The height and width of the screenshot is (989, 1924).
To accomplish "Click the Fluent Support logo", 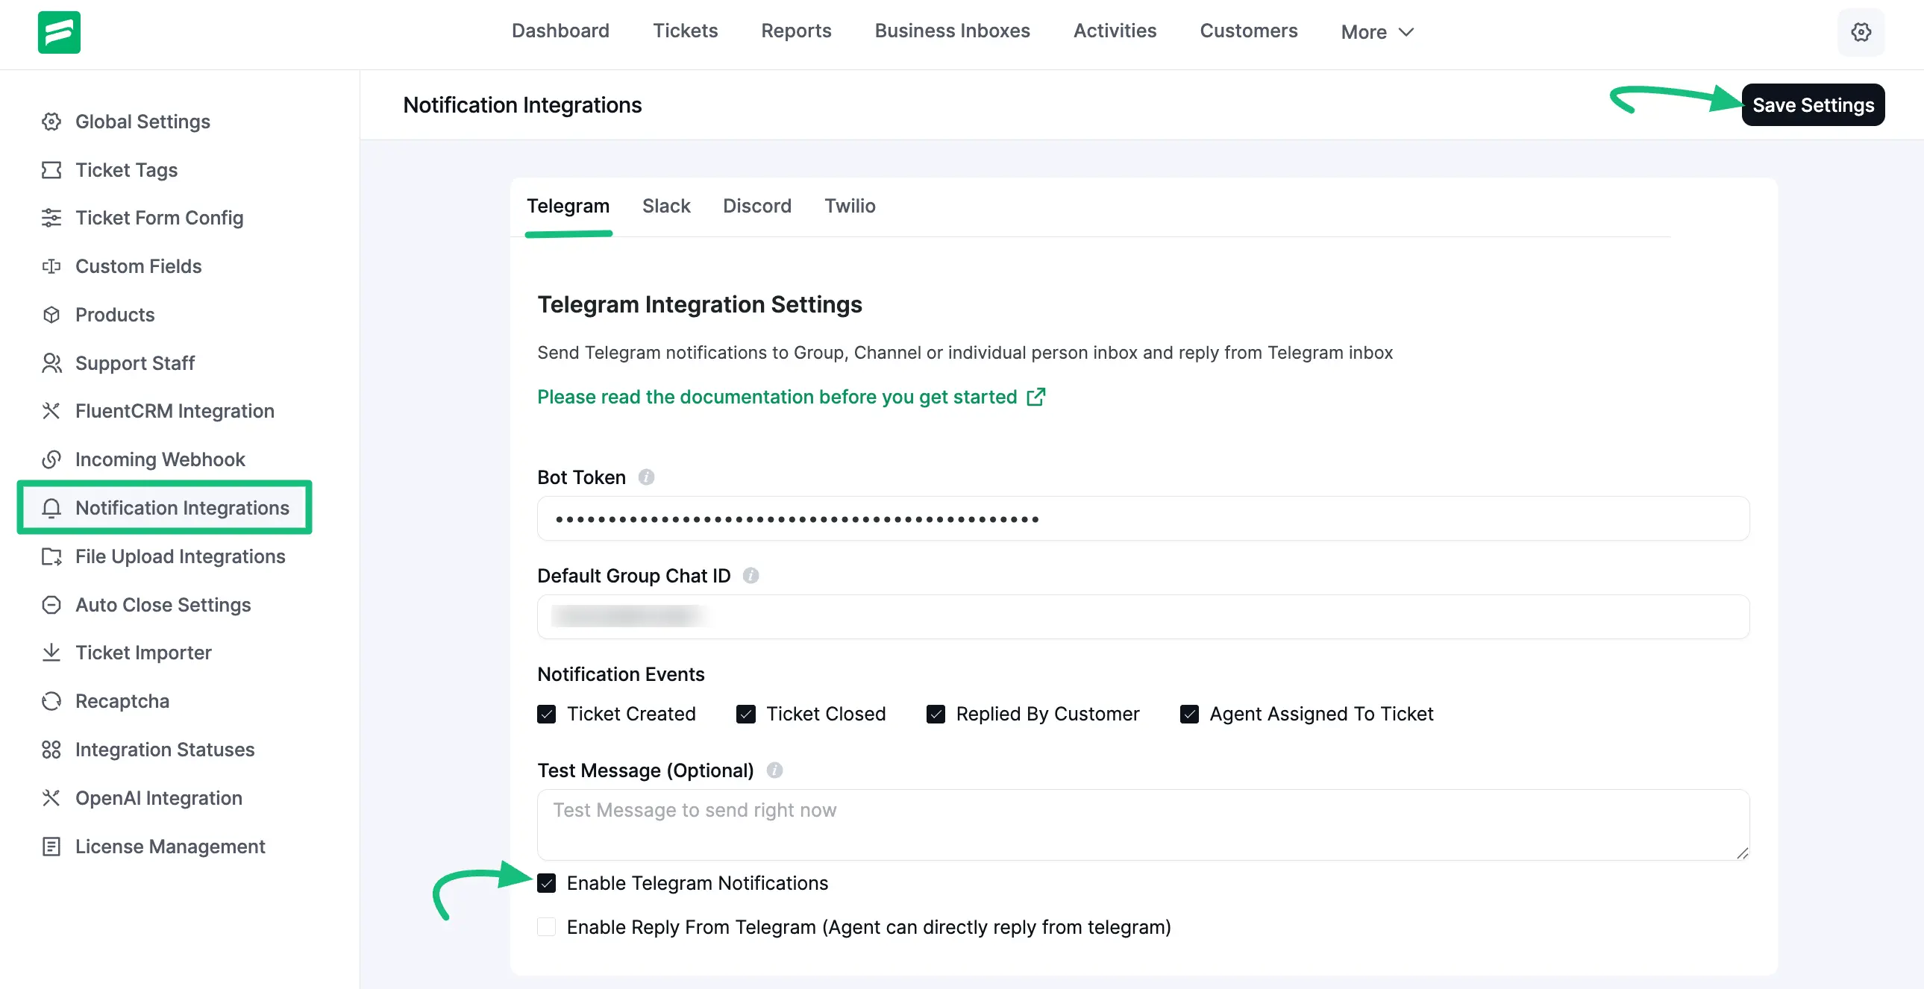I will pos(59,32).
